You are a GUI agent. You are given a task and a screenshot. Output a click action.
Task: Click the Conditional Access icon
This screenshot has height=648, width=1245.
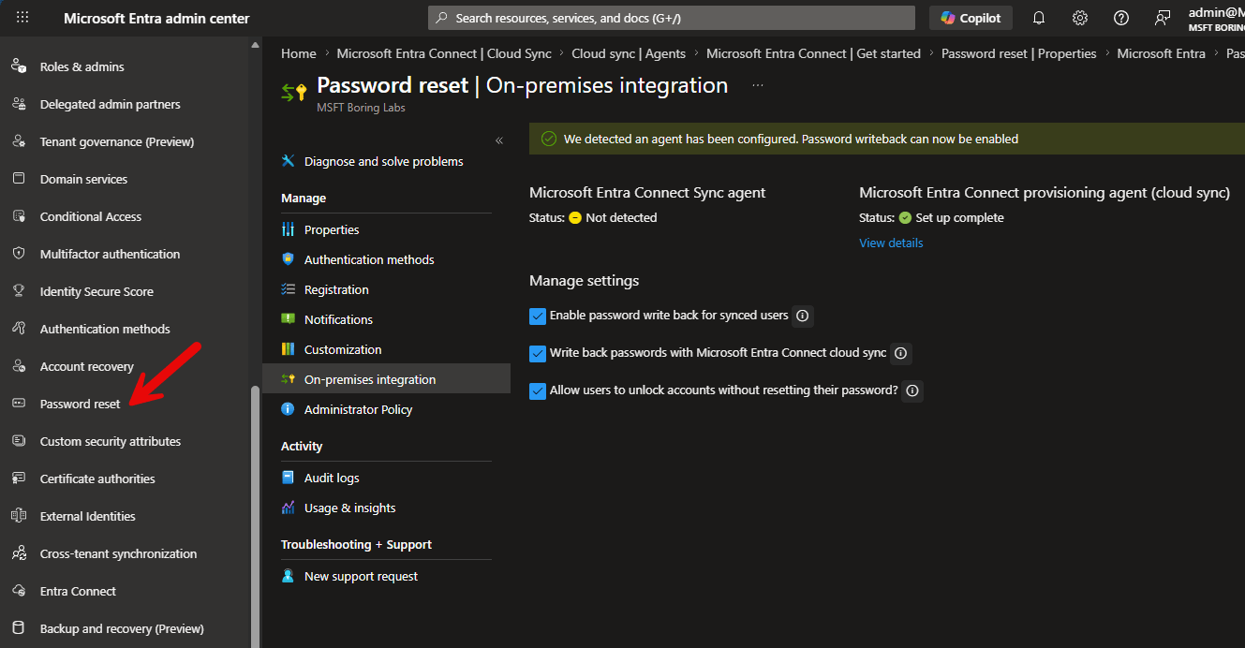(x=18, y=216)
